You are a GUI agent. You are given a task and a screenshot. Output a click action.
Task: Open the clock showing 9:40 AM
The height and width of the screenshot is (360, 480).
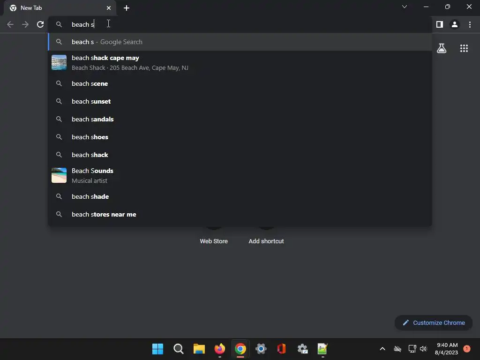447,349
